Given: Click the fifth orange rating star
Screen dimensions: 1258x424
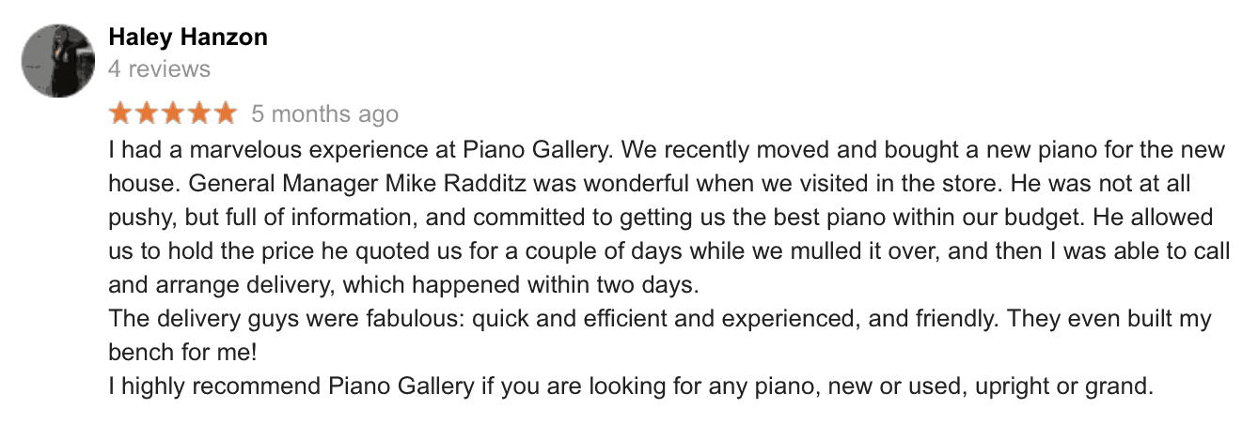Looking at the screenshot, I should pos(226,114).
